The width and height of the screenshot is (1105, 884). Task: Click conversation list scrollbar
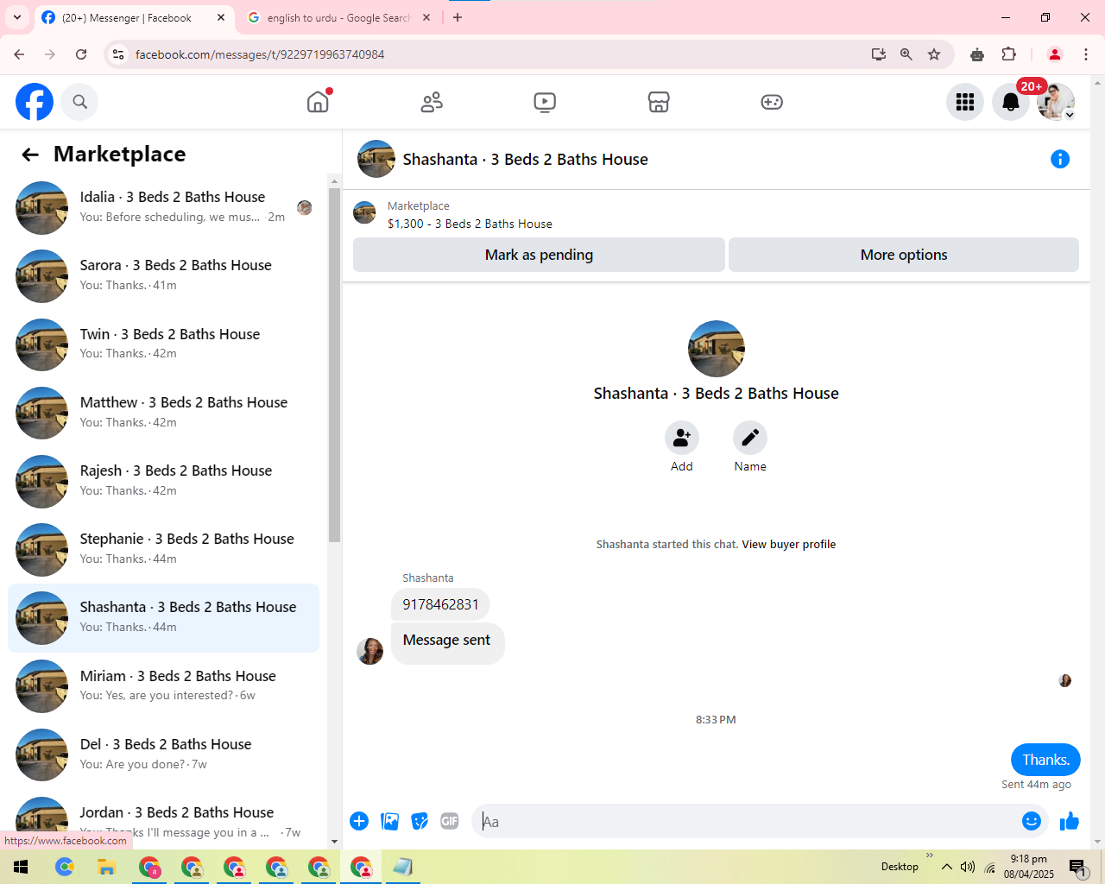click(x=335, y=365)
